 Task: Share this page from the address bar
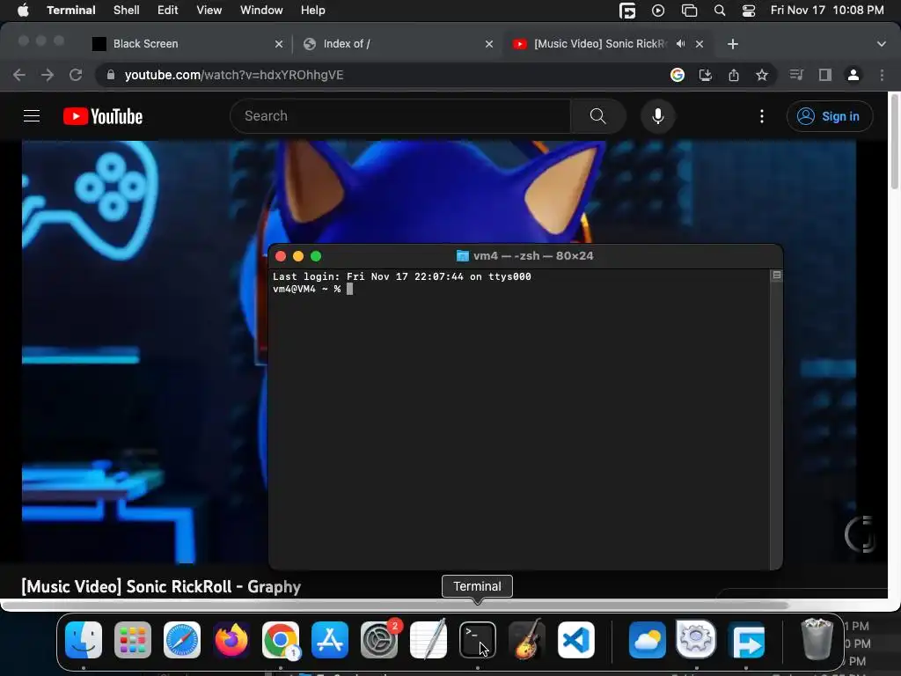click(x=734, y=75)
